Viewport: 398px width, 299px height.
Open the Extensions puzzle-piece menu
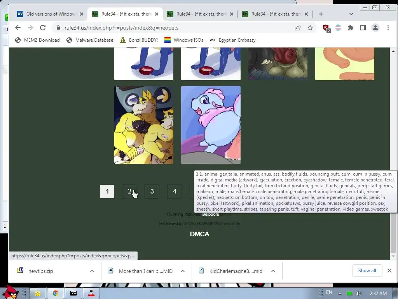tap(351, 28)
